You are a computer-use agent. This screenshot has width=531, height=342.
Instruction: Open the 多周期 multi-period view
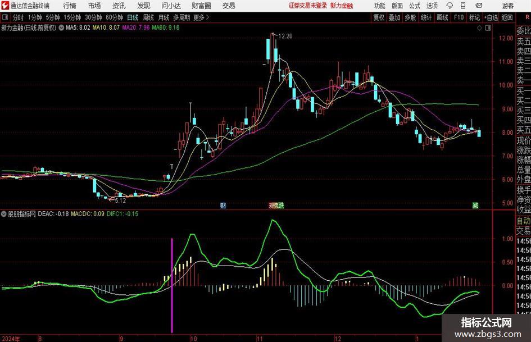coord(181,17)
